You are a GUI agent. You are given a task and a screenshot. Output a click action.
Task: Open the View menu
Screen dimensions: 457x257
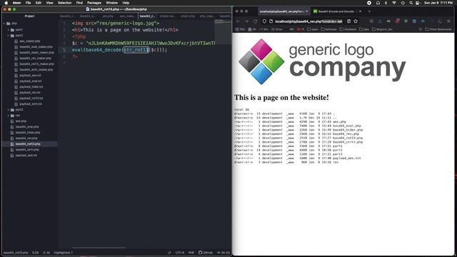(49, 3)
